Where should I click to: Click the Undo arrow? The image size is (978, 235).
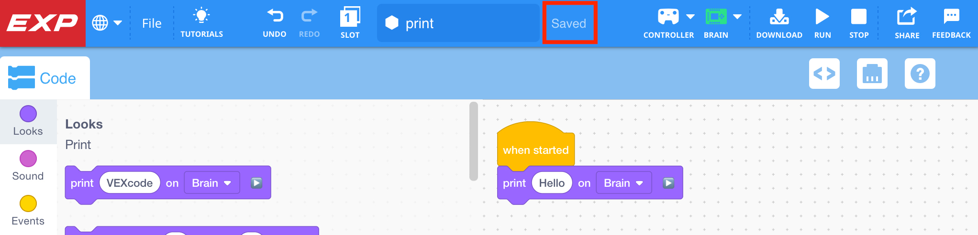(x=275, y=16)
